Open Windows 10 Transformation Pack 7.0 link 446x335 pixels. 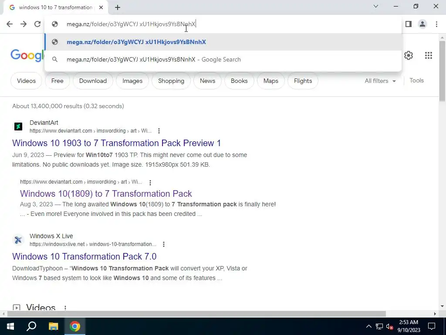84,256
